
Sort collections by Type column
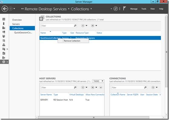click(x=64, y=33)
